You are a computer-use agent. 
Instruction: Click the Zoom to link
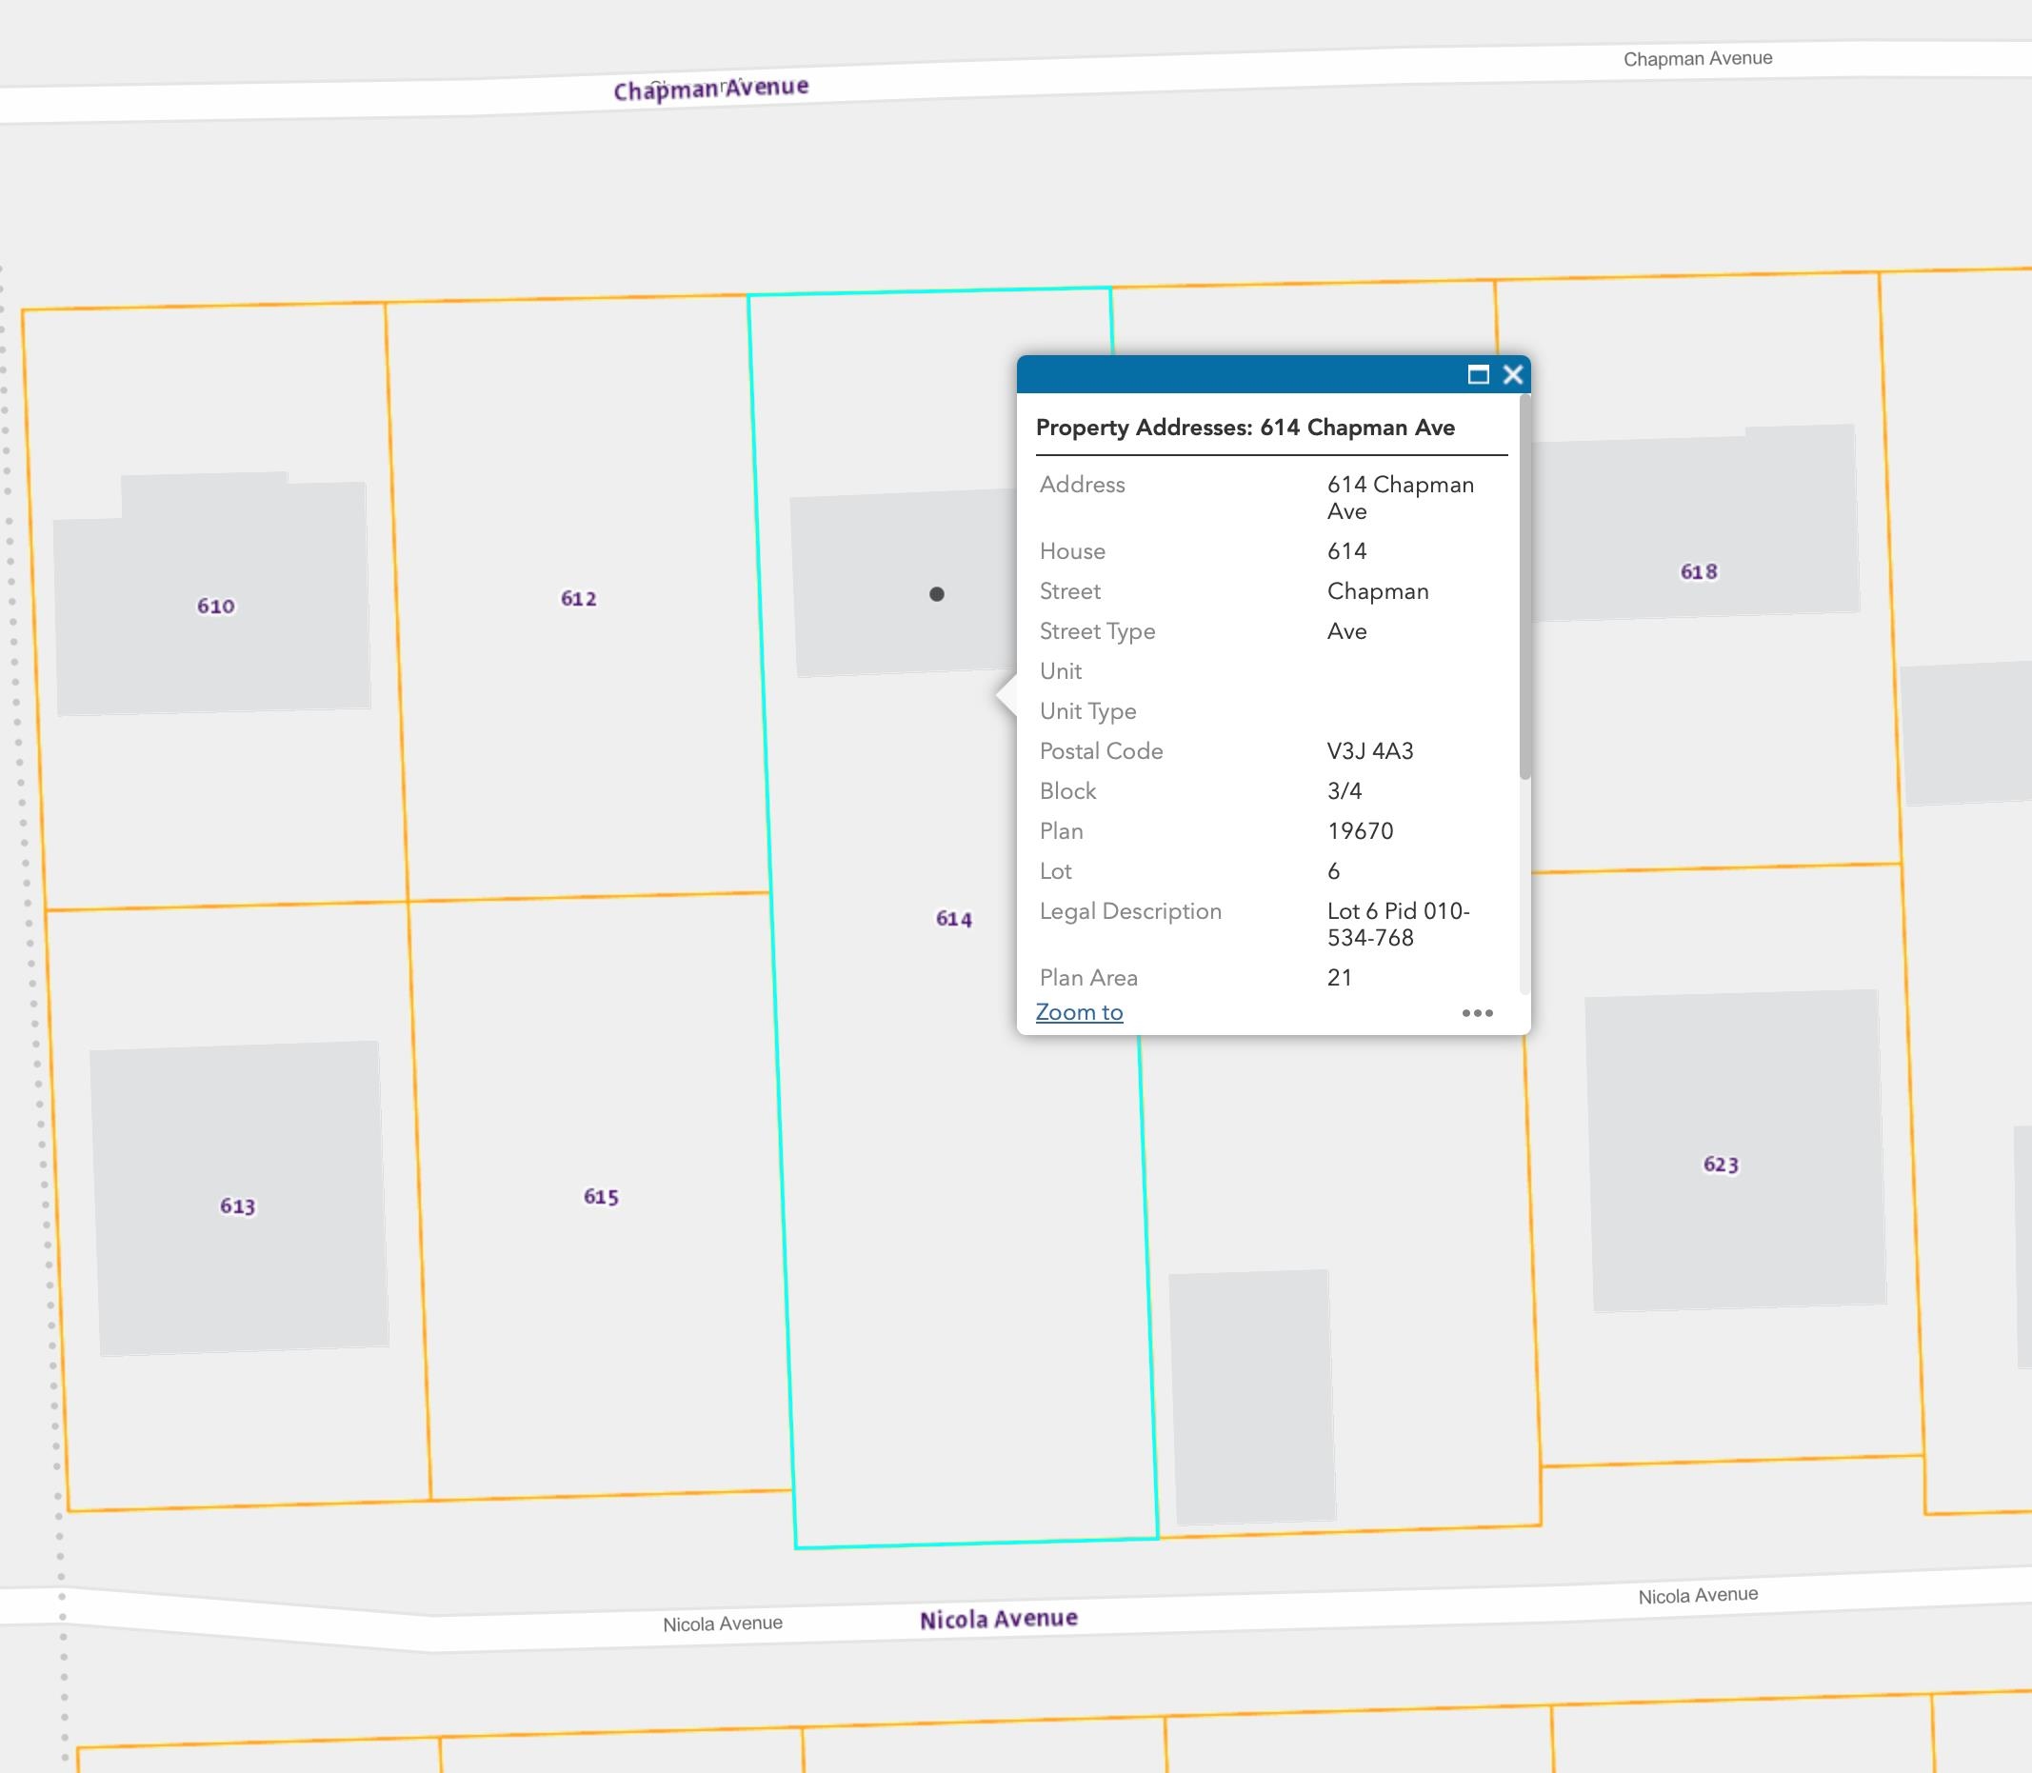[x=1078, y=1012]
